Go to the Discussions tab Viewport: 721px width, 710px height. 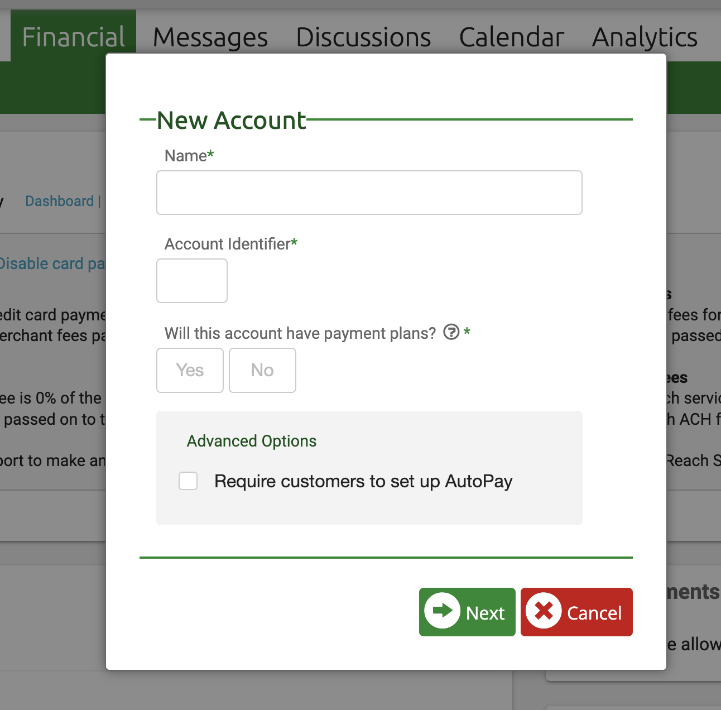tap(363, 37)
